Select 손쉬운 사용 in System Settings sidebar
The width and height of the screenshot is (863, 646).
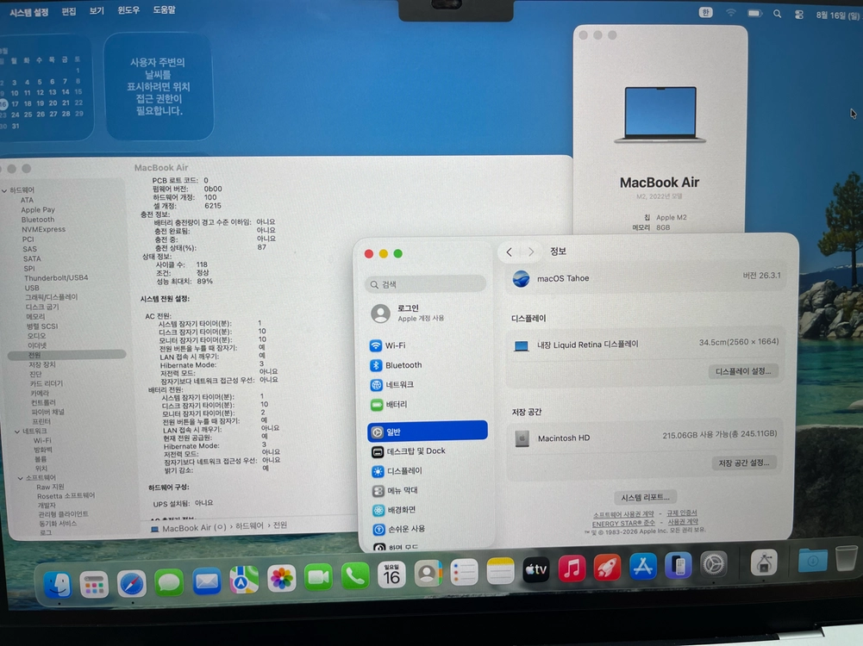tap(427, 529)
